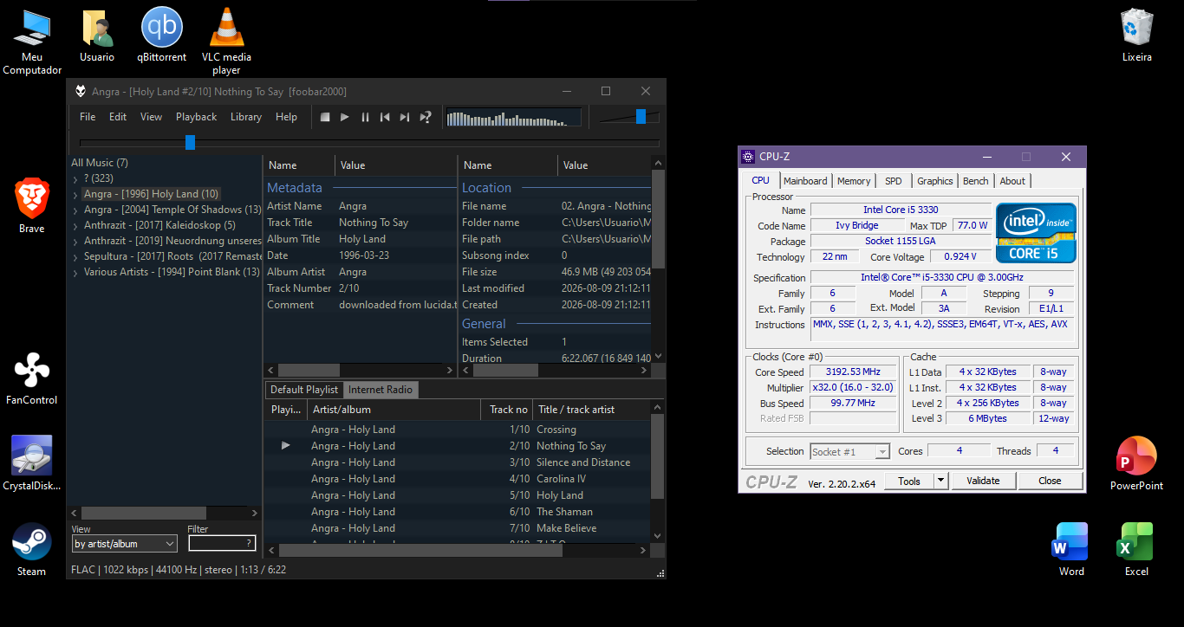Open the View menu in foobar2000
Screen dimensions: 1184x627
[151, 117]
